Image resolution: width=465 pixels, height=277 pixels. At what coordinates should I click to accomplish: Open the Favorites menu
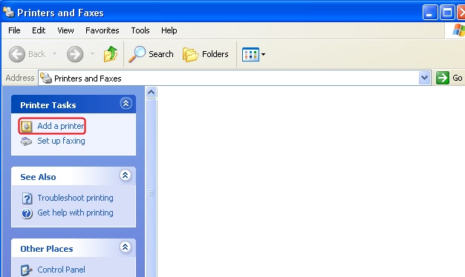(103, 30)
